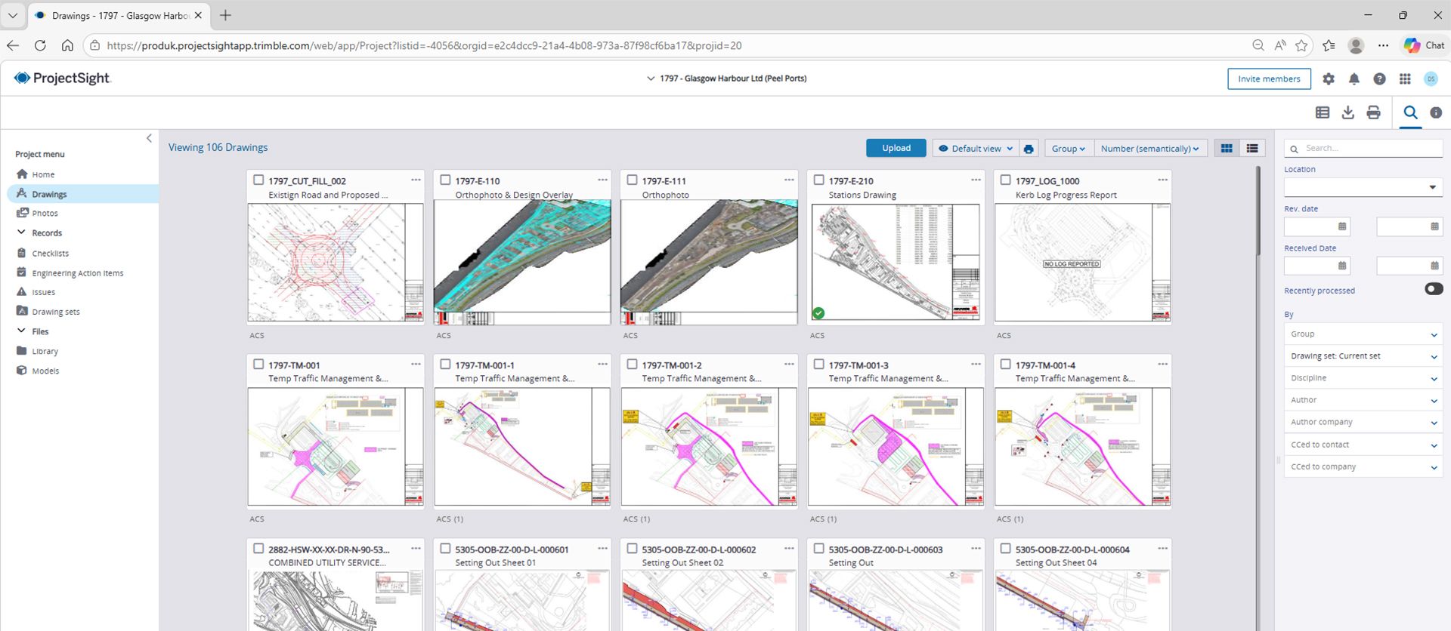The height and width of the screenshot is (631, 1451).
Task: Open Models in the Project menu
Action: (x=45, y=371)
